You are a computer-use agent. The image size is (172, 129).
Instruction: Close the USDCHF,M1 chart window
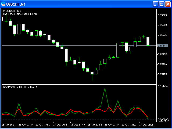point(167,4)
